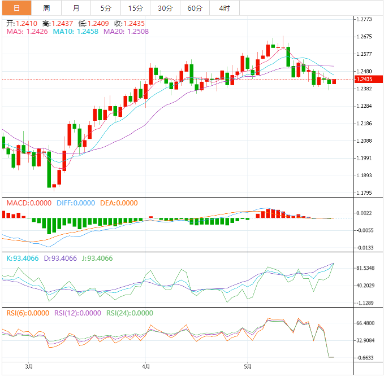Image resolution: width=384 pixels, height=377 pixels.
Task: Click the red 1.2435 current price tag
Action: click(x=365, y=80)
